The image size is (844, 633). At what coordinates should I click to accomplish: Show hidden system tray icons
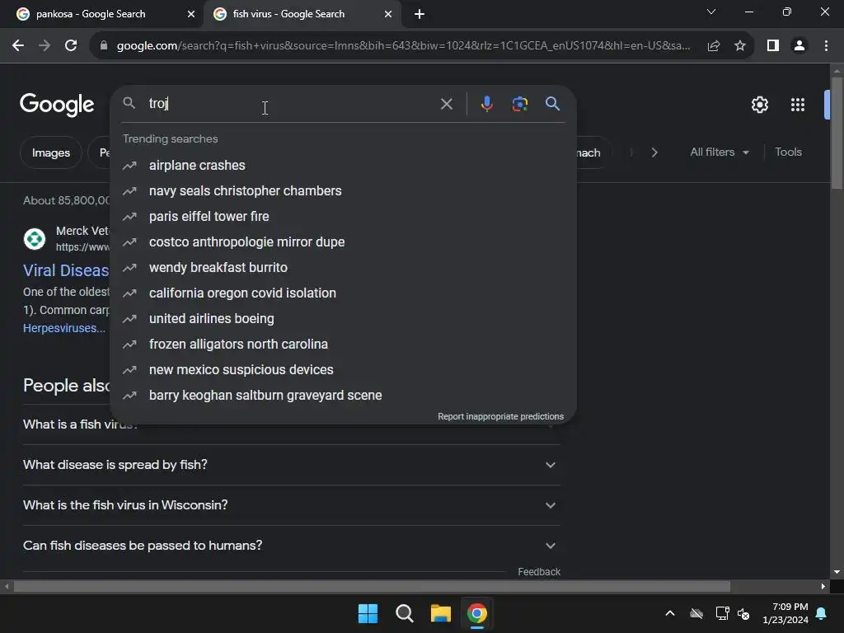tap(669, 613)
